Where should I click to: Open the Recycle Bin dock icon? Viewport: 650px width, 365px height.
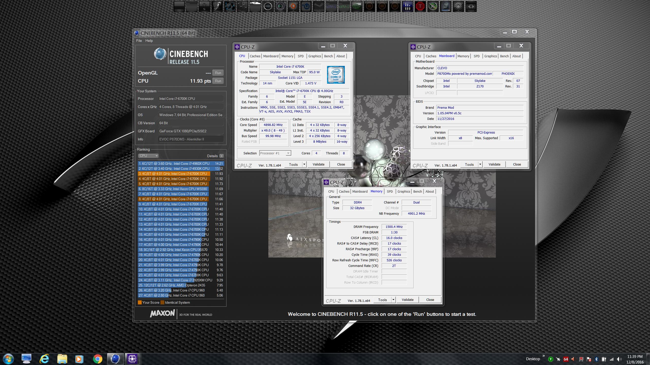click(471, 6)
